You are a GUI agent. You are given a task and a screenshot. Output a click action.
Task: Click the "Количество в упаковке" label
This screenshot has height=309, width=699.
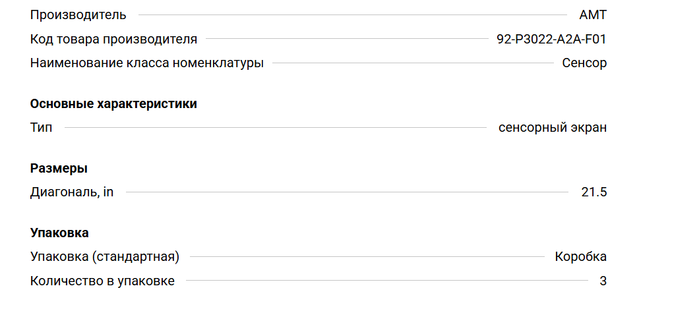[x=102, y=281]
